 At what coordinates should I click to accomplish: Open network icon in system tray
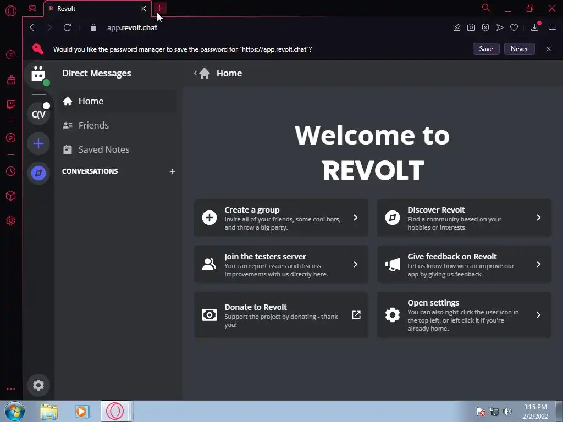tap(494, 412)
